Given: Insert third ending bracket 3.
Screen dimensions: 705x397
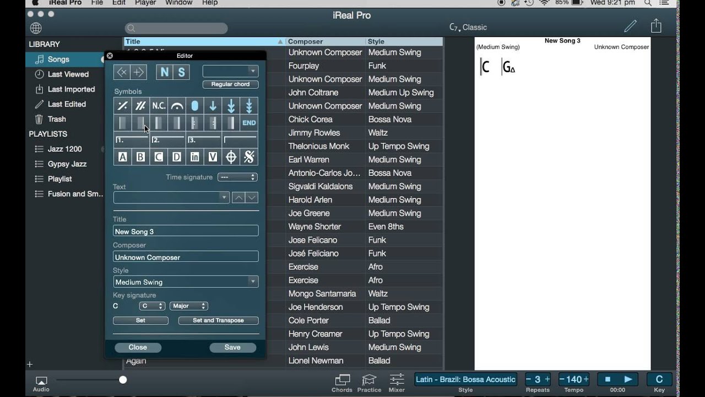Looking at the screenshot, I should coord(204,140).
